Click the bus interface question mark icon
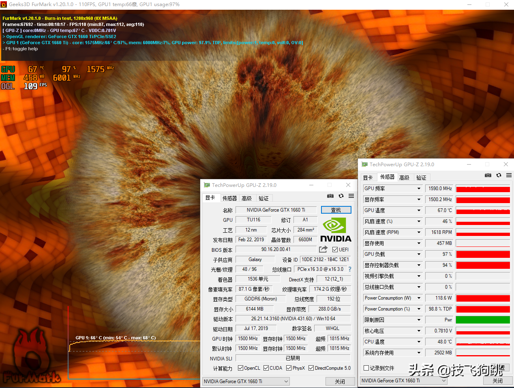514x388 pixels. pos(349,269)
